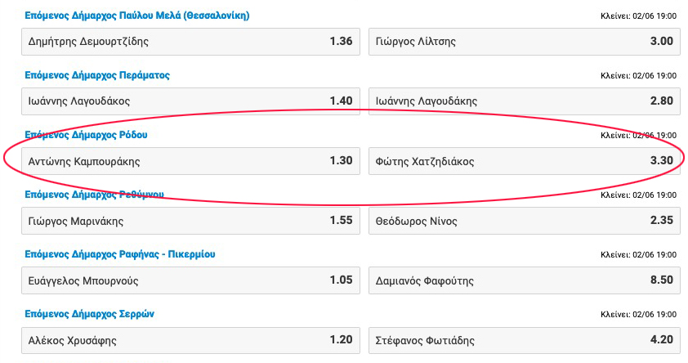Add Ευάγγελος Μπουρνούς 1.05 to betslip
The width and height of the screenshot is (688, 363).
[190, 280]
